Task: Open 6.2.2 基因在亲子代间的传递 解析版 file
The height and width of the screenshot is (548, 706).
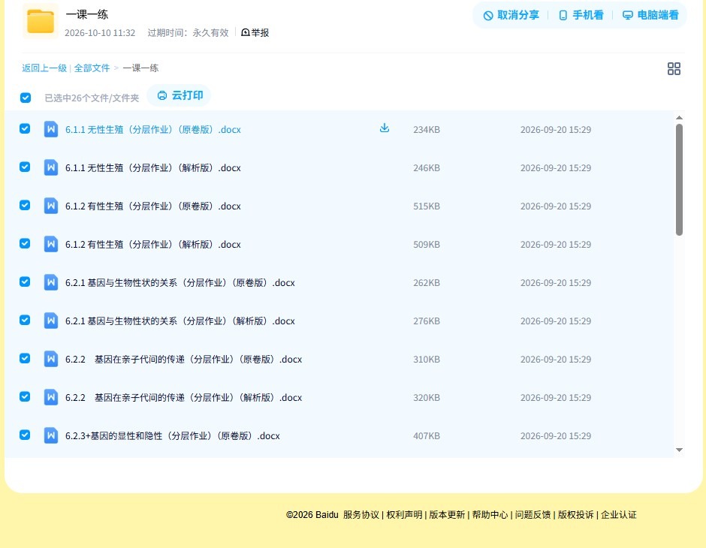Action: pyautogui.click(x=184, y=397)
